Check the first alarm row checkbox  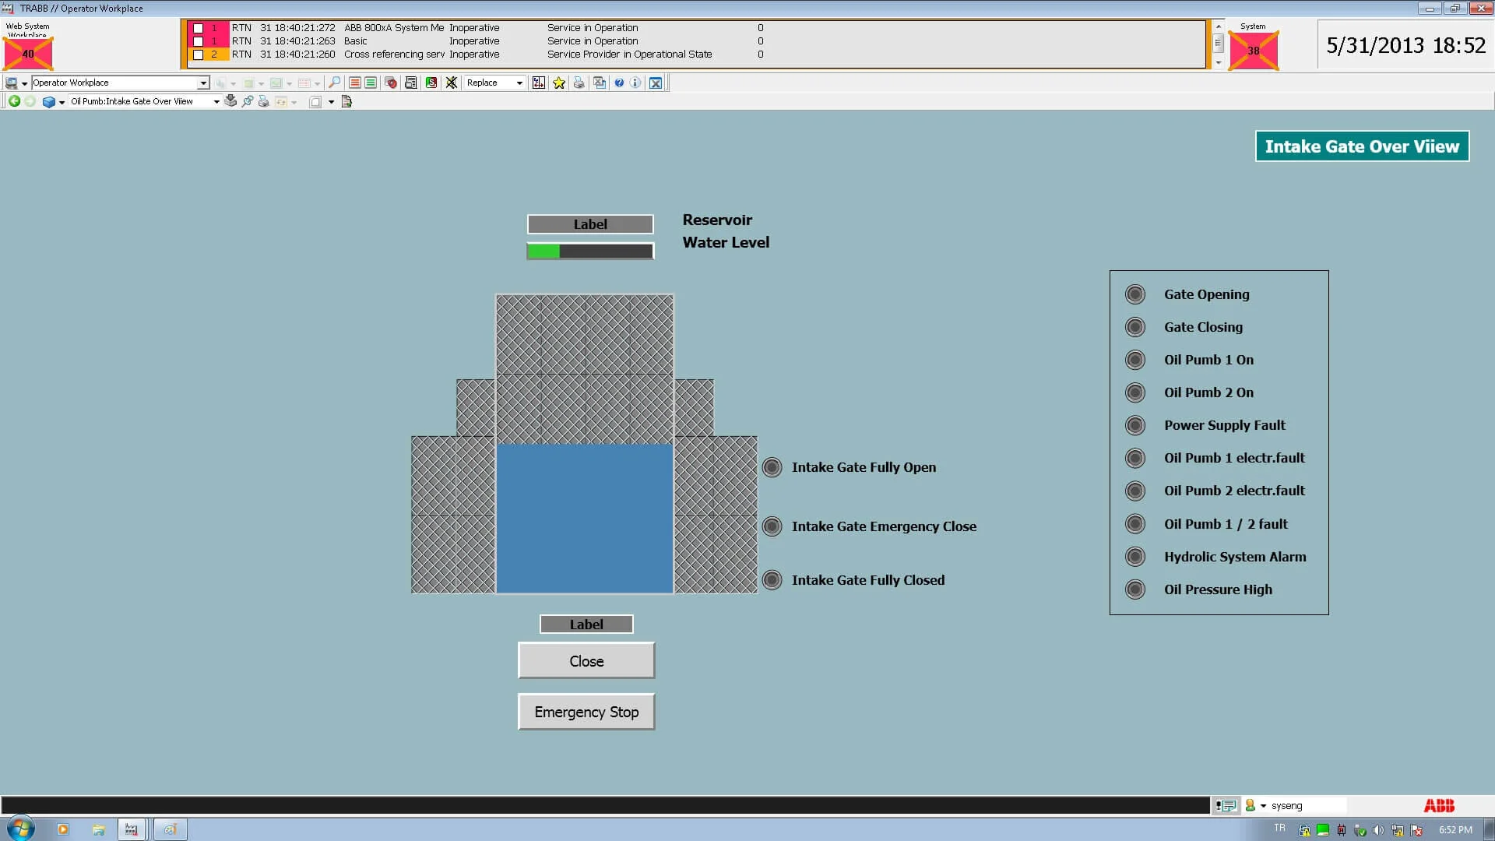[x=198, y=28]
